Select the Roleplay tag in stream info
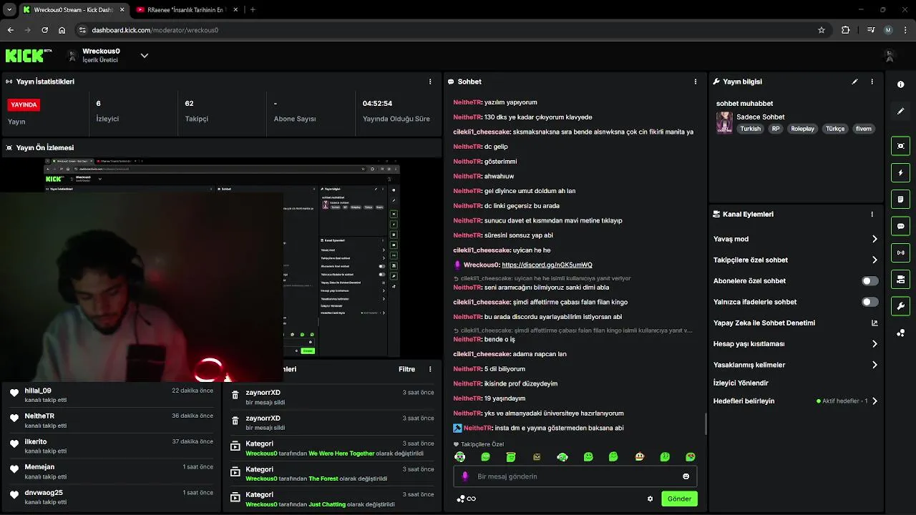The image size is (916, 515). click(x=802, y=129)
